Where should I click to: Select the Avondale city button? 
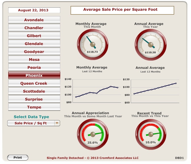(34, 20)
